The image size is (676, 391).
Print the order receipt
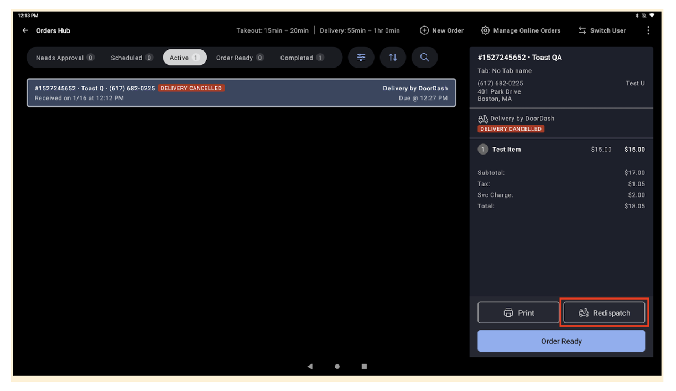point(518,312)
